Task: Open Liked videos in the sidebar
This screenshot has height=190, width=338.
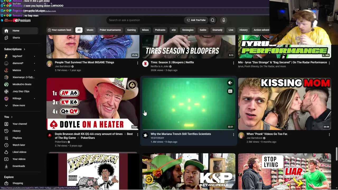Action: tap(20, 152)
